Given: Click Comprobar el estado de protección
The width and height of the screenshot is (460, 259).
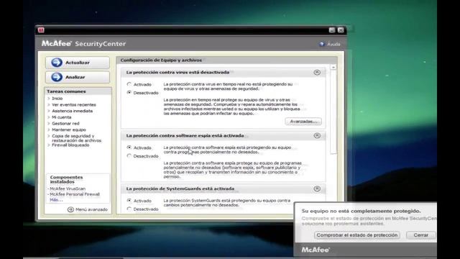Looking at the screenshot, I should 357,235.
